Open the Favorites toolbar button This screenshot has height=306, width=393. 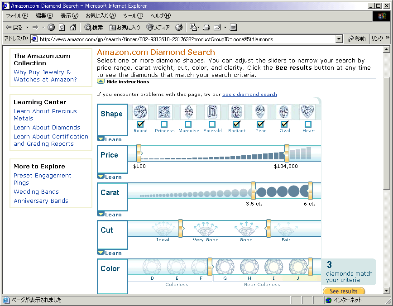pyautogui.click(x=125, y=27)
